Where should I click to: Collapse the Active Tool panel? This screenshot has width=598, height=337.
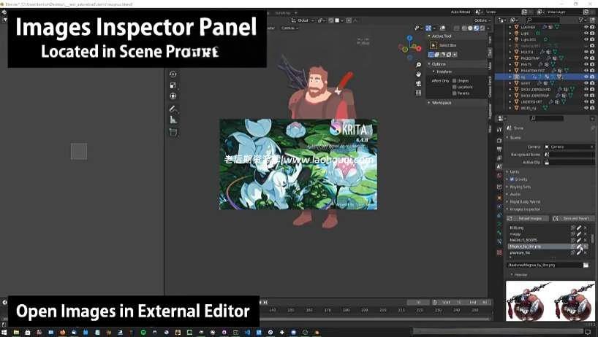tap(429, 36)
